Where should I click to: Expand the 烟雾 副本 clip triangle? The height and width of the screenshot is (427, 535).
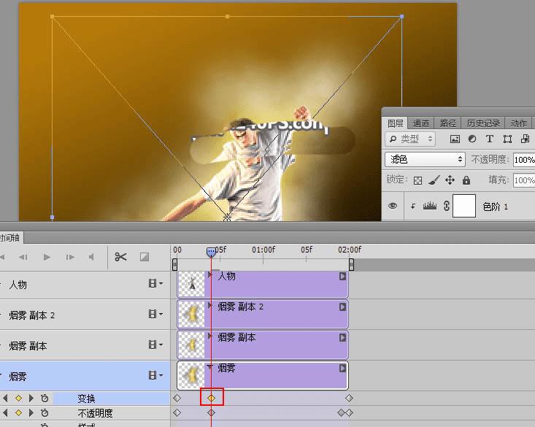tap(210, 336)
